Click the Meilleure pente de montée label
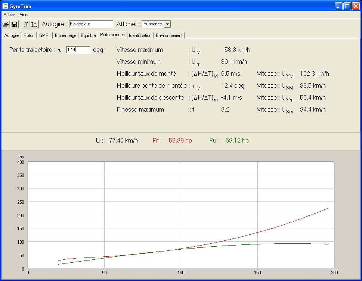 (152, 86)
